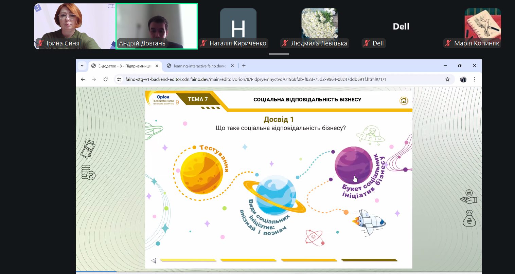Open a new browser tab
The width and height of the screenshot is (515, 274).
click(x=244, y=66)
